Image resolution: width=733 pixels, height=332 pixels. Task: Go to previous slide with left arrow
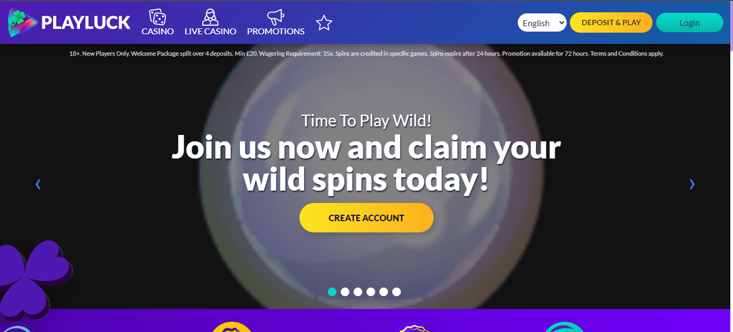(x=38, y=184)
